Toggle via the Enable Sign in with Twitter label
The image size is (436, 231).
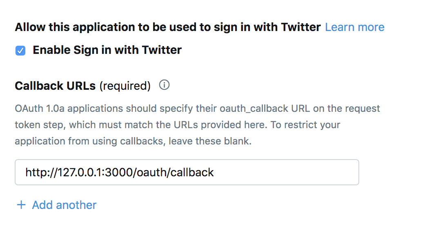tap(107, 50)
